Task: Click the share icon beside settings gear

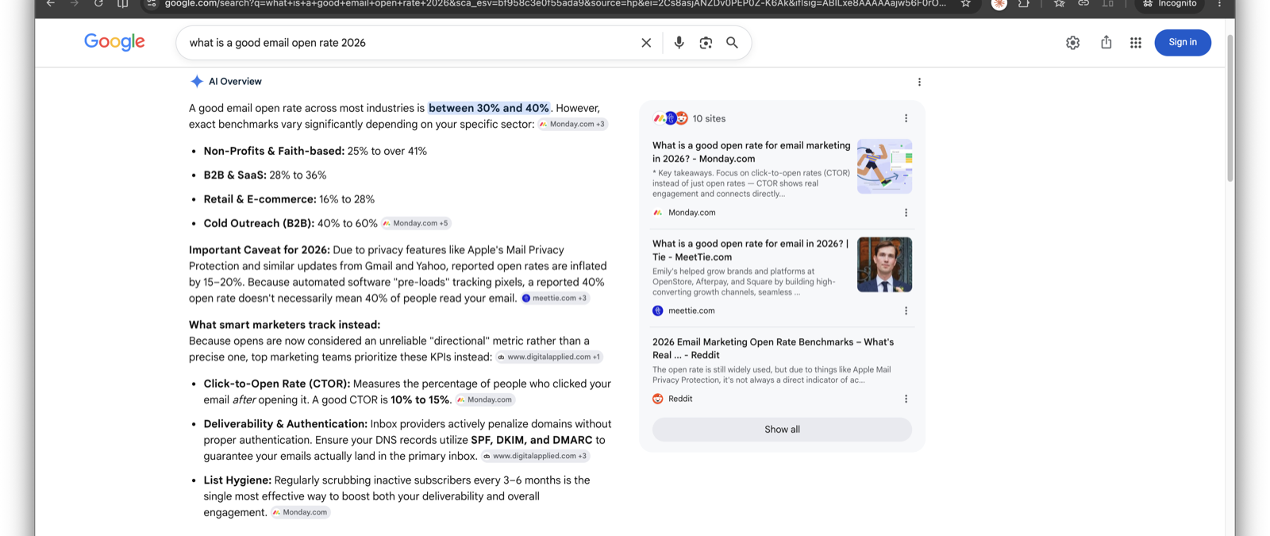Action: (x=1106, y=42)
